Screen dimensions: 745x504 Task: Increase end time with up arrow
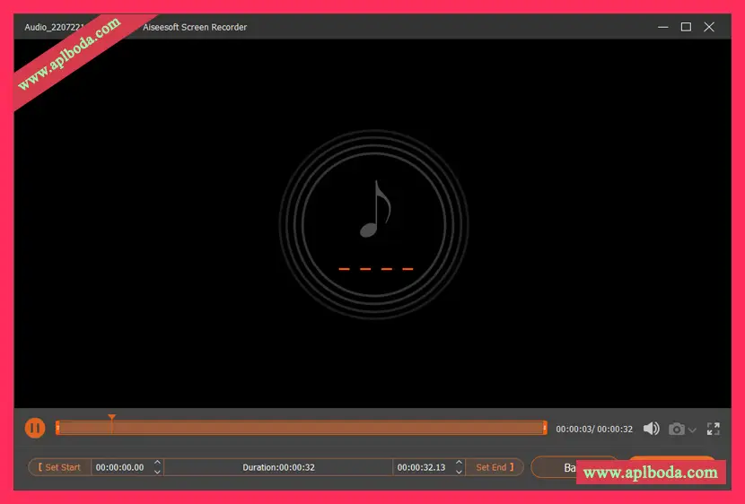(460, 463)
